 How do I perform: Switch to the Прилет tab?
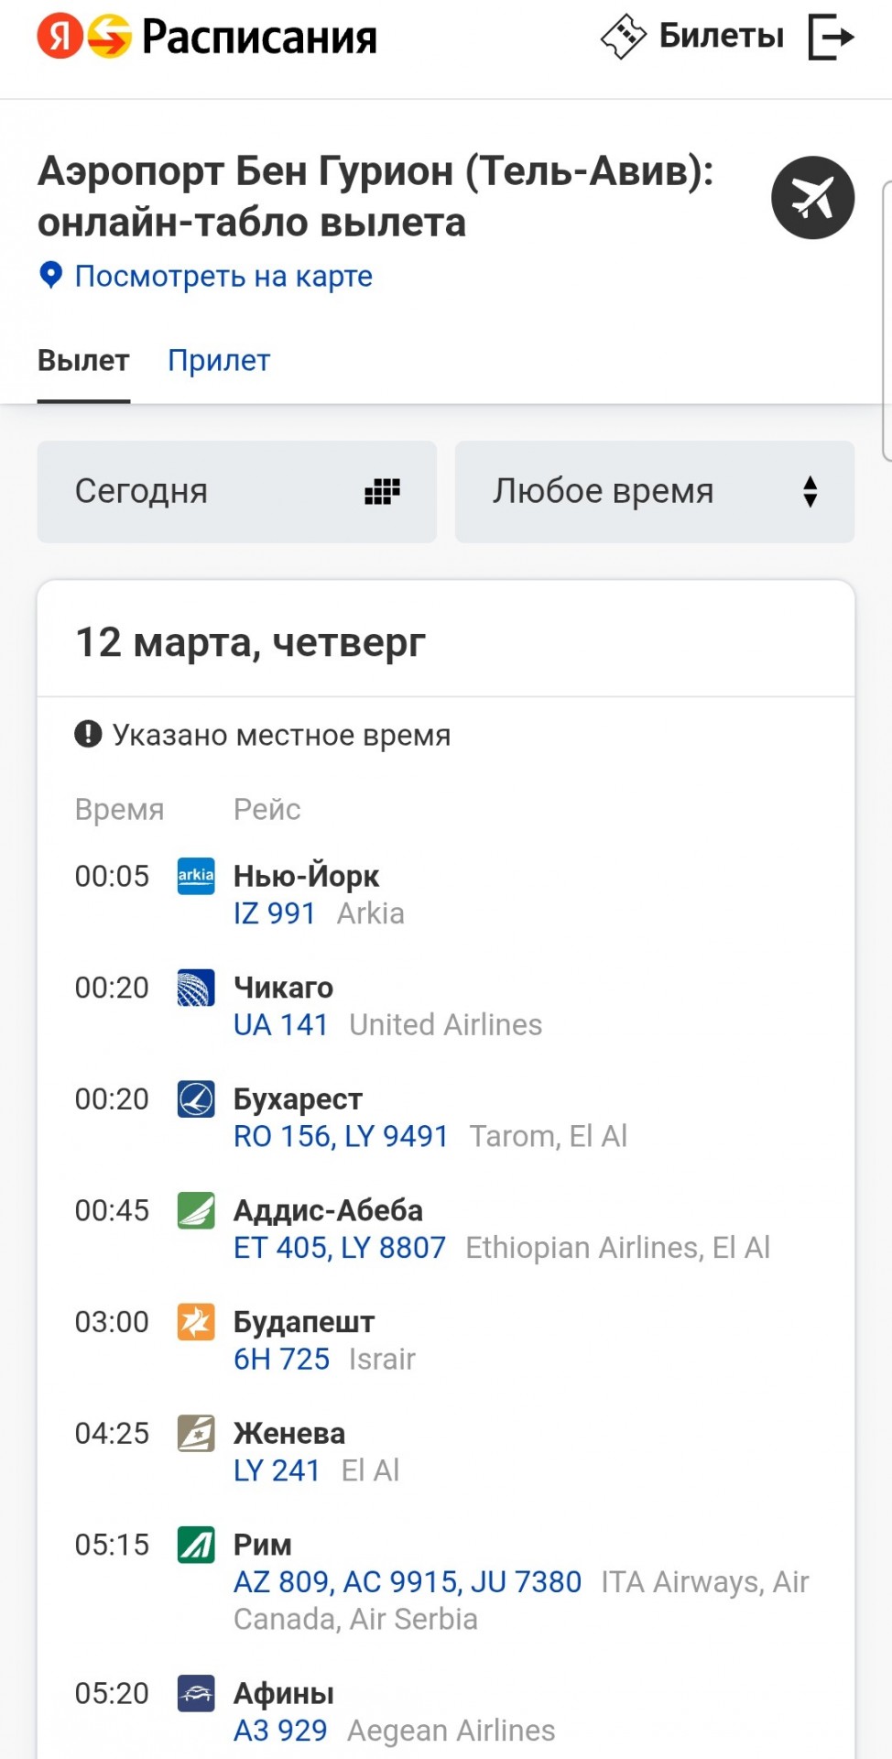219,360
